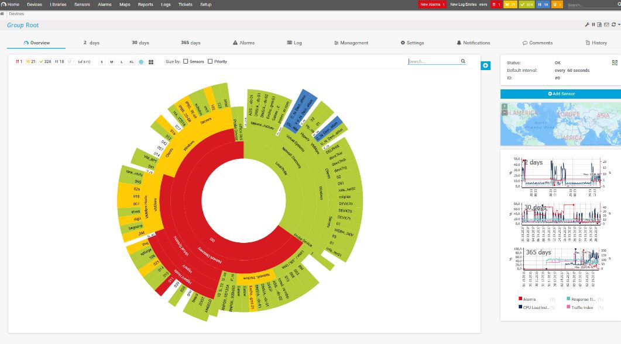
Task: Click the green up-sensors 324 badge in top bar
Action: tap(527, 4)
